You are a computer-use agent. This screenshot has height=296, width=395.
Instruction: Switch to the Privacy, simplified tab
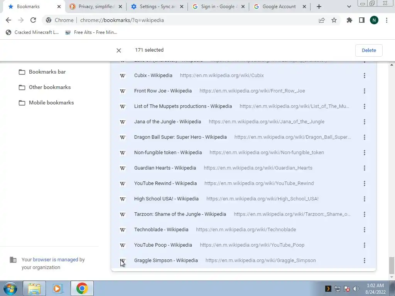click(96, 7)
